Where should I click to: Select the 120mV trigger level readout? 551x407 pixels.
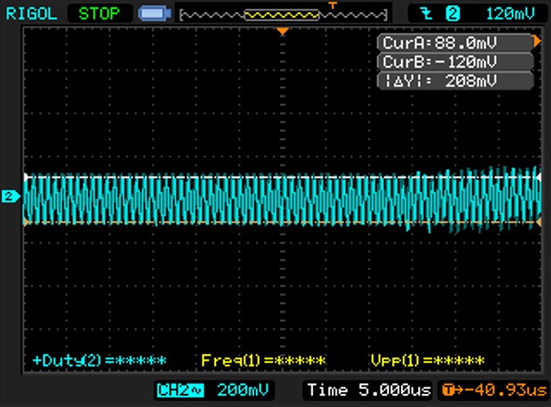[505, 12]
